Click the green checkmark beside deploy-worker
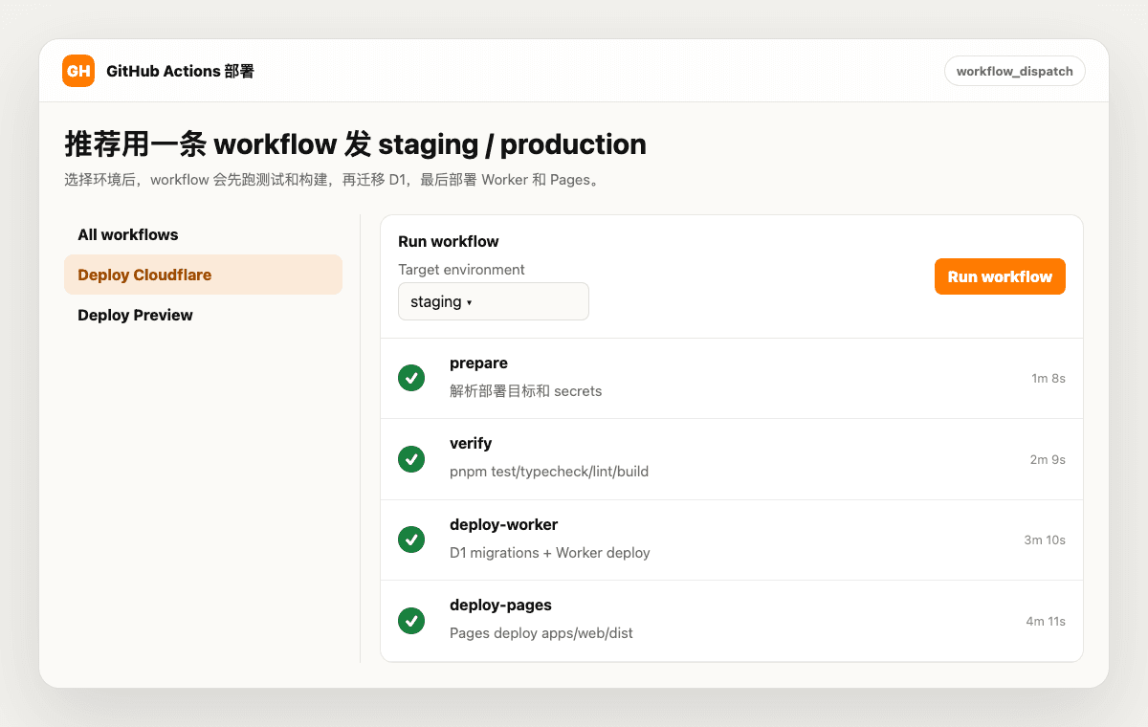The width and height of the screenshot is (1148, 727). tap(411, 540)
